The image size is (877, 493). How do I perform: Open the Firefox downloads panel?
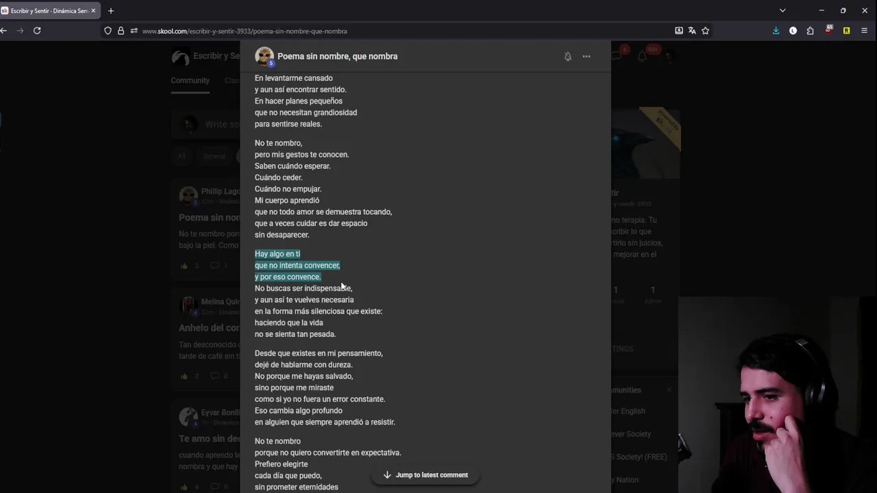tap(776, 31)
